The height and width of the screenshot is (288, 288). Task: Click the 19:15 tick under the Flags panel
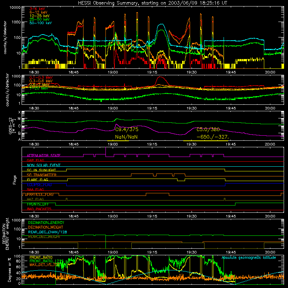[152, 216]
